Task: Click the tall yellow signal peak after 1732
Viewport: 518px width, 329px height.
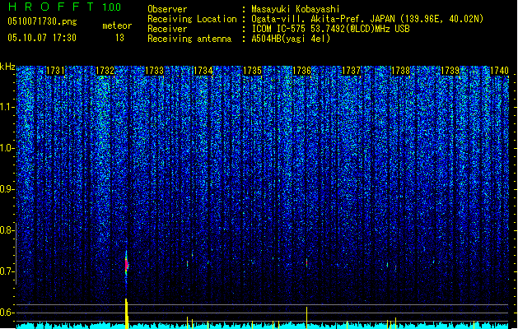Action: (x=127, y=313)
